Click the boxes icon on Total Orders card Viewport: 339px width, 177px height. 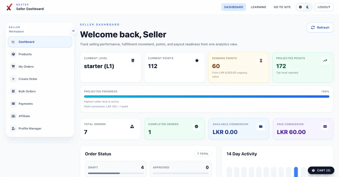pyautogui.click(x=132, y=126)
